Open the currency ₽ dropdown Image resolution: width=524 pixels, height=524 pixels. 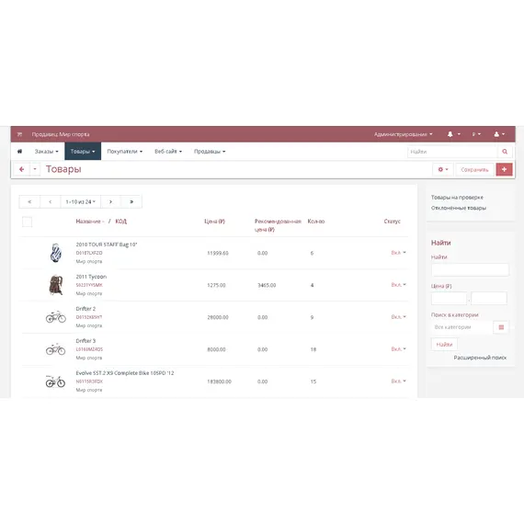point(476,134)
